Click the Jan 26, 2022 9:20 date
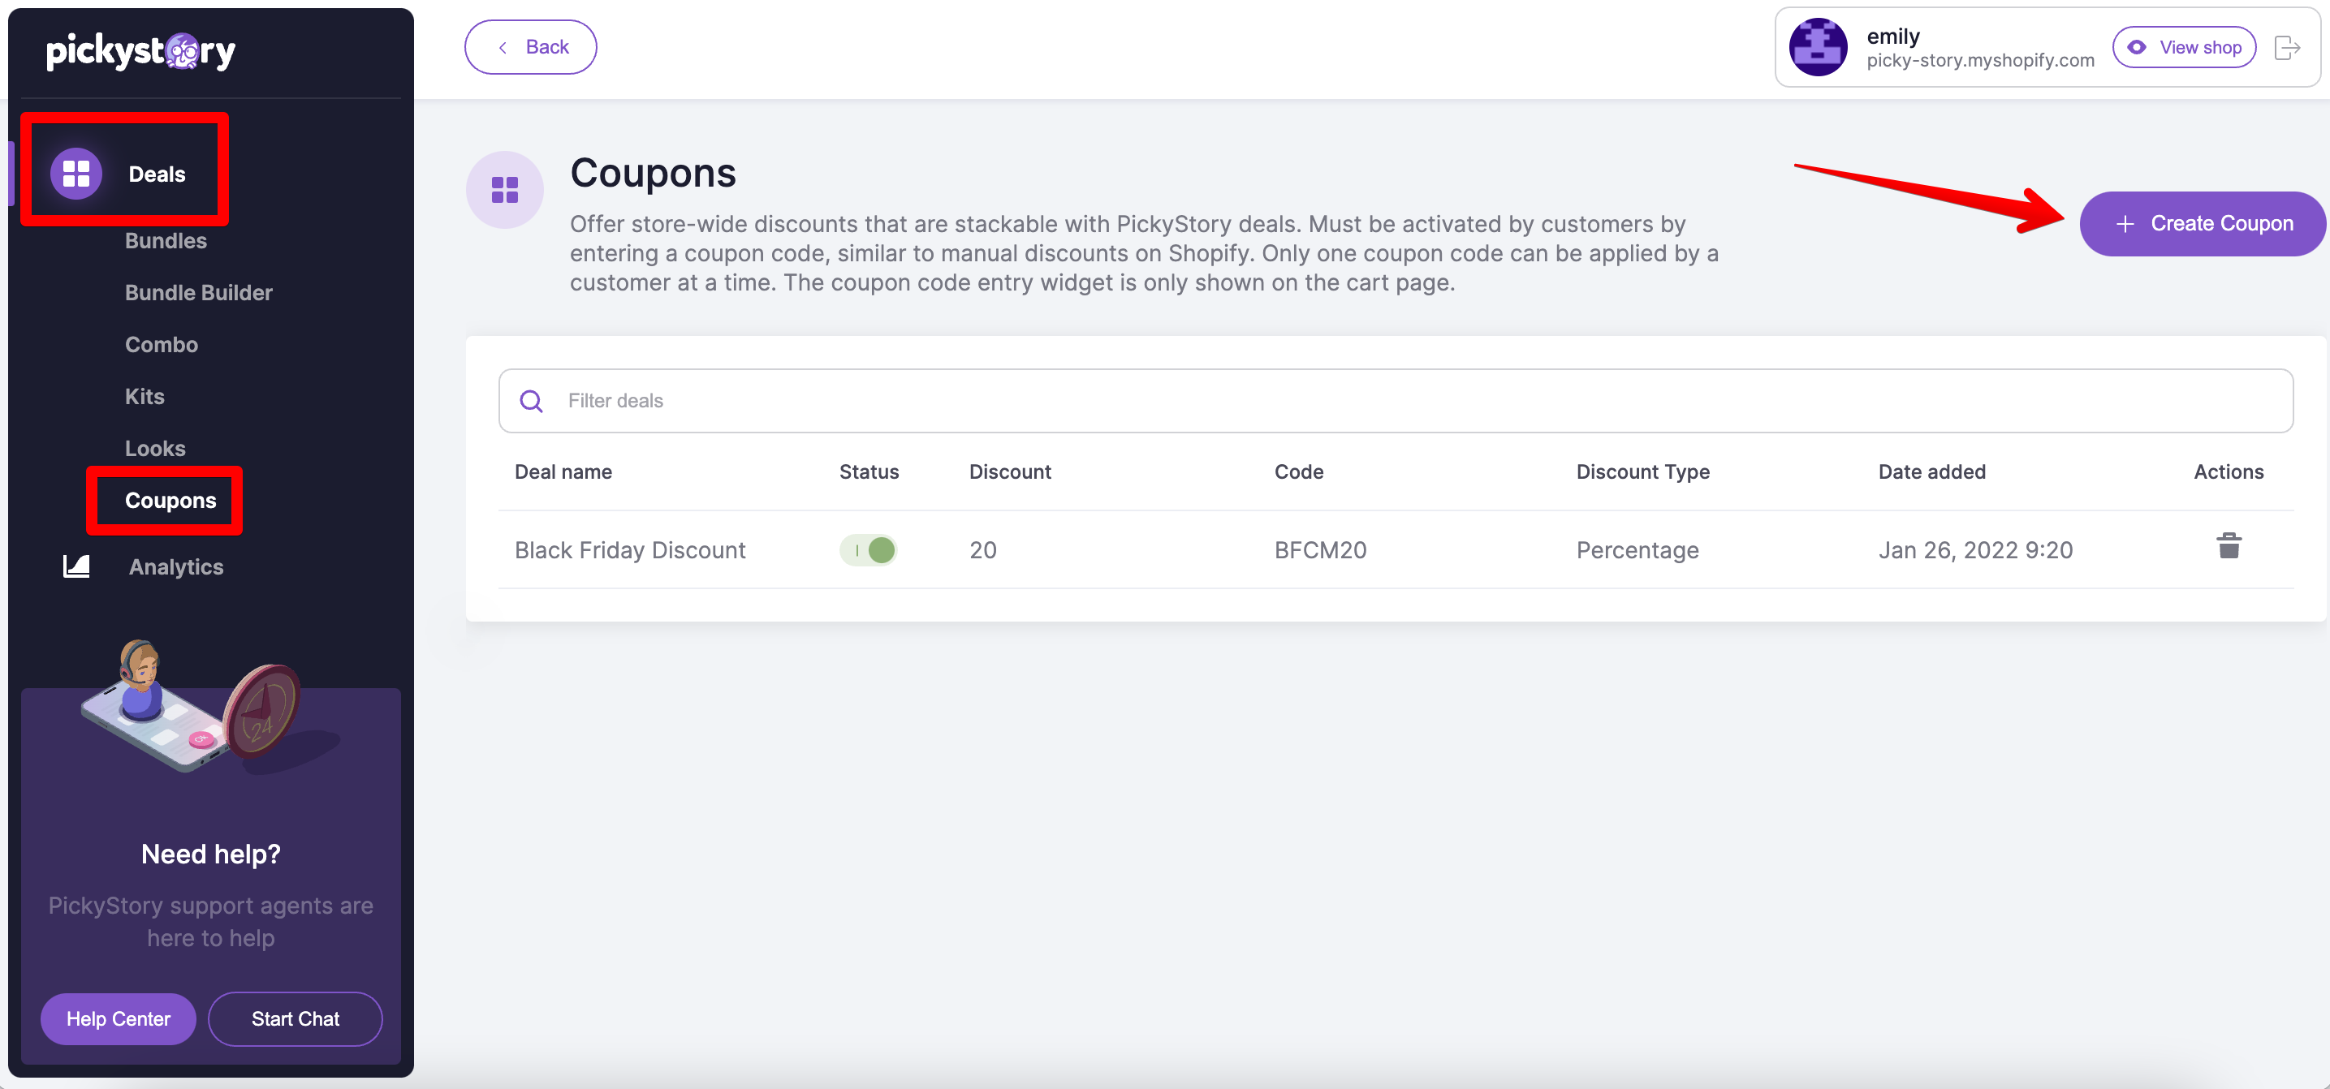The image size is (2330, 1089). 1975,549
